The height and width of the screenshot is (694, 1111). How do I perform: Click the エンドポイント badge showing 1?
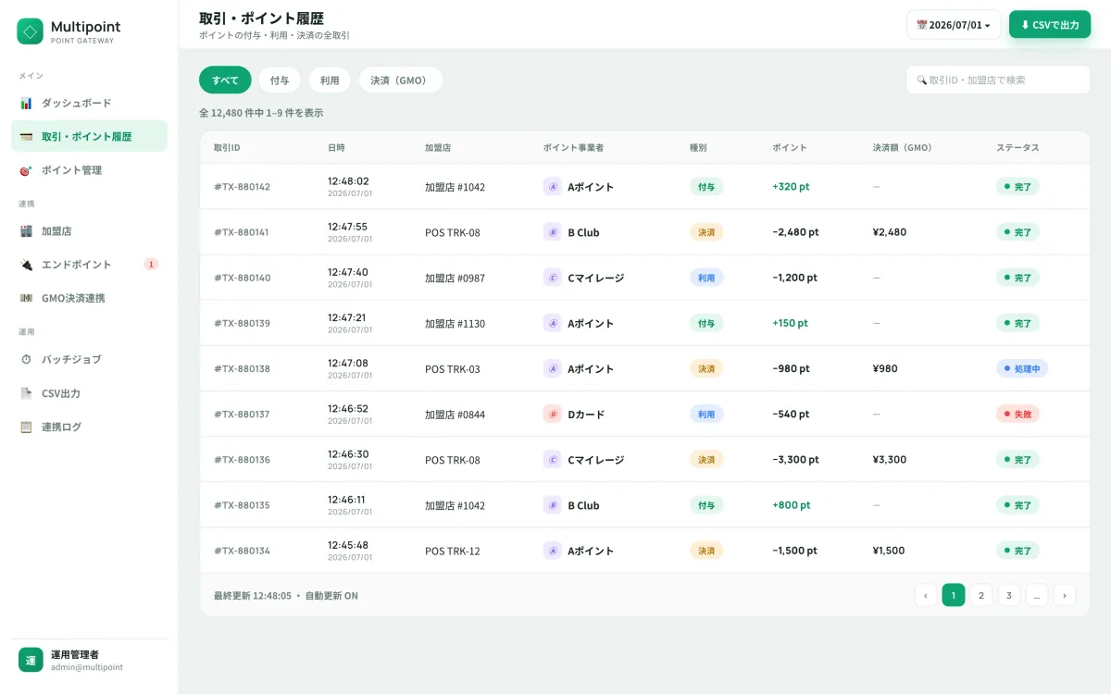click(x=151, y=265)
